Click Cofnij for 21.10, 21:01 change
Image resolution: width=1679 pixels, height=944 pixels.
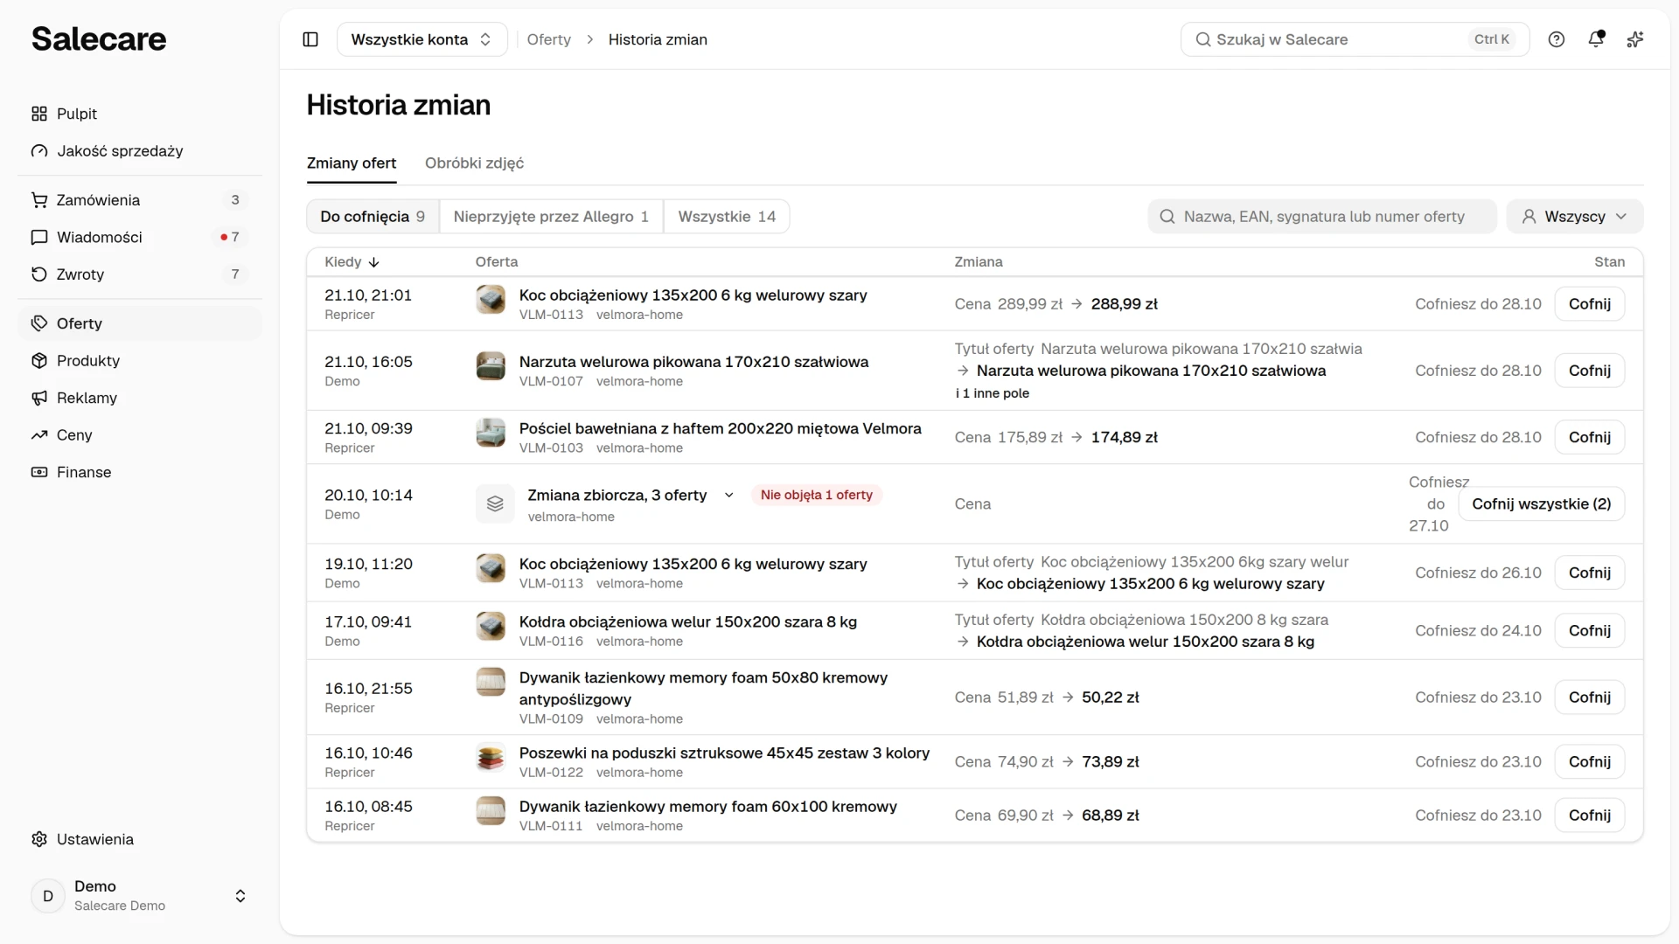(1589, 304)
